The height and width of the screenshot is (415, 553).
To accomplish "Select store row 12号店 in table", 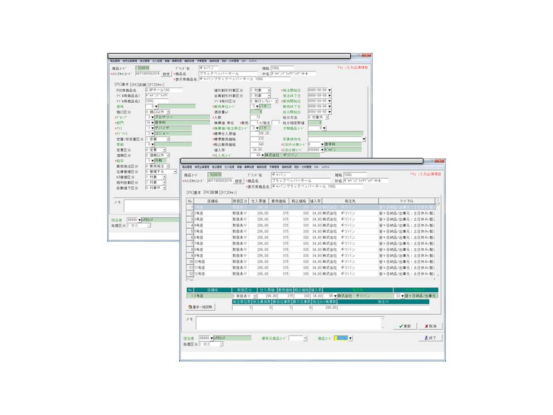I will pyautogui.click(x=310, y=274).
